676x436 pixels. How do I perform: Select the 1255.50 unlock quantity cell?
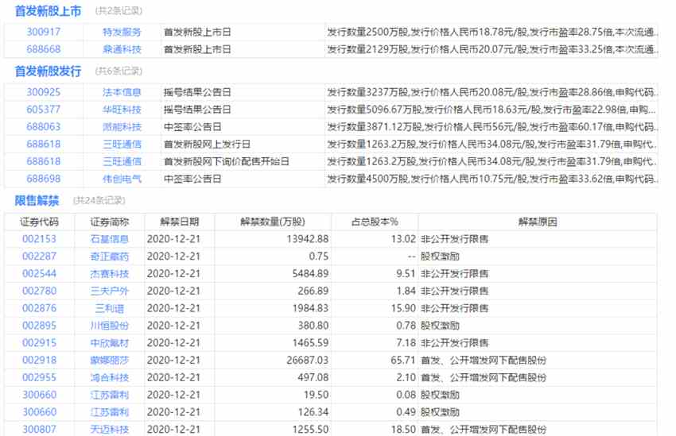(x=310, y=429)
